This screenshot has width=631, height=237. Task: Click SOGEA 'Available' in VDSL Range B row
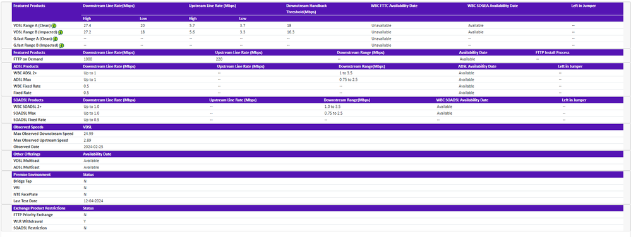point(476,32)
